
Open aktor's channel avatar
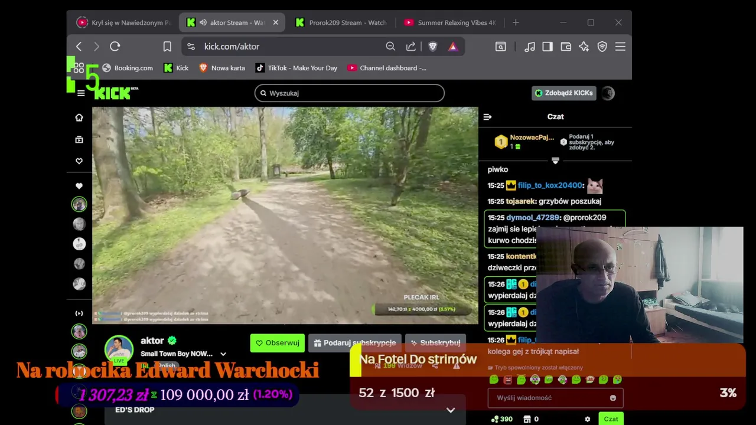(x=119, y=349)
